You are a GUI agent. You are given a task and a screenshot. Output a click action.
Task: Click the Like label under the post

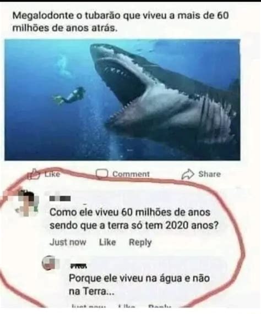[x=52, y=174]
